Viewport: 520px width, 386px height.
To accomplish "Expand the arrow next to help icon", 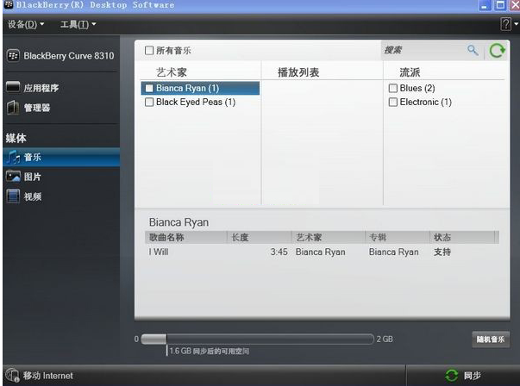I will pyautogui.click(x=516, y=24).
